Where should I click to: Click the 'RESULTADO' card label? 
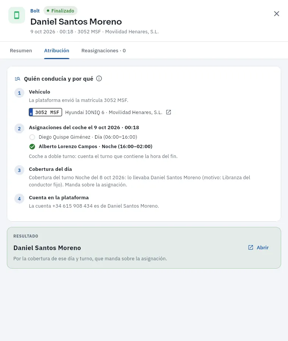(26, 236)
